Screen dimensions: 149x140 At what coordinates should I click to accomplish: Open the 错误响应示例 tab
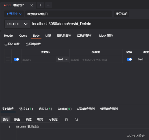tap(109, 109)
